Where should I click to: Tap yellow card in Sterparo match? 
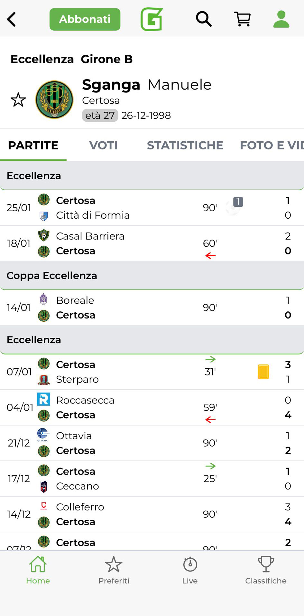point(263,372)
